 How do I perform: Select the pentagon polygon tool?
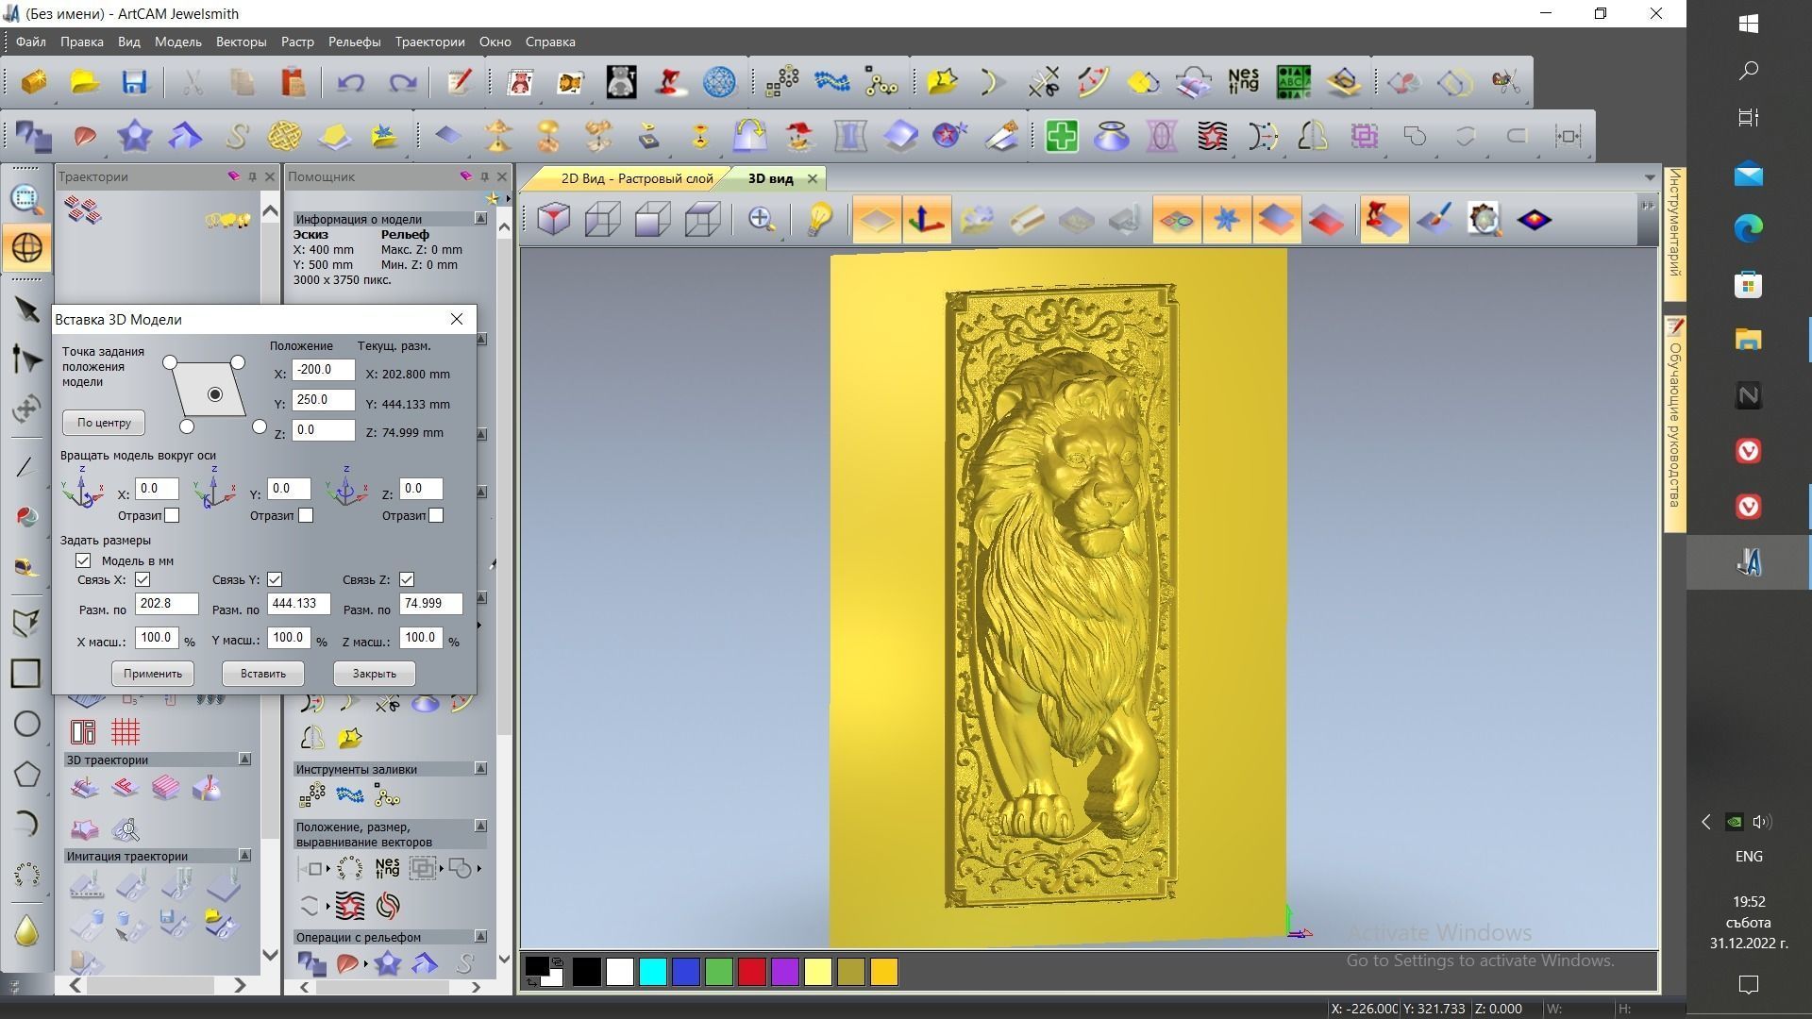[26, 775]
